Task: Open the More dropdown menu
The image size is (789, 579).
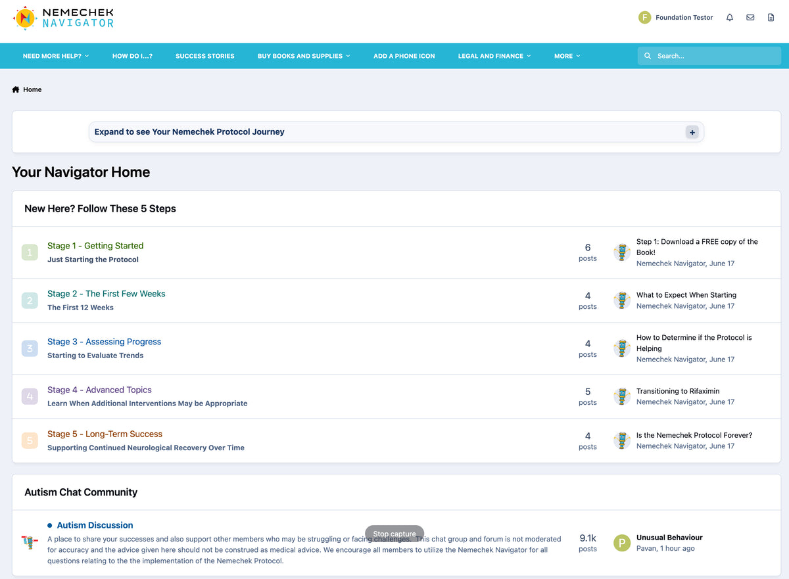Action: pyautogui.click(x=567, y=56)
